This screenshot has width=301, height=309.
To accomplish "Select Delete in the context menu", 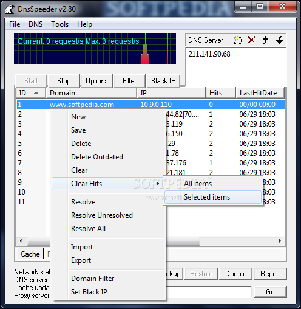I will coord(81,144).
